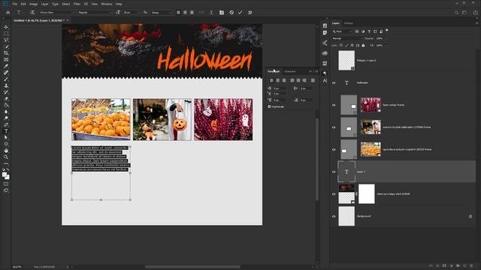
Task: Switch to the Character tab
Action: tap(290, 71)
